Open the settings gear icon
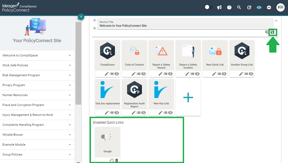The width and height of the screenshot is (288, 163). coord(269,7)
